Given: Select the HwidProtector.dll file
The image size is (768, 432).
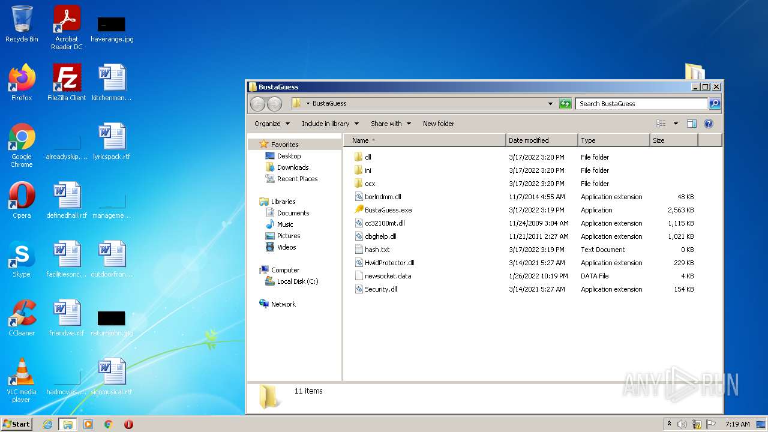Looking at the screenshot, I should 389,263.
